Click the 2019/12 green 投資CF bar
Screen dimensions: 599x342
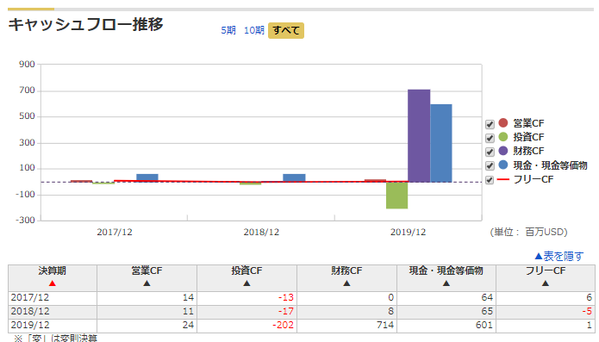point(397,196)
